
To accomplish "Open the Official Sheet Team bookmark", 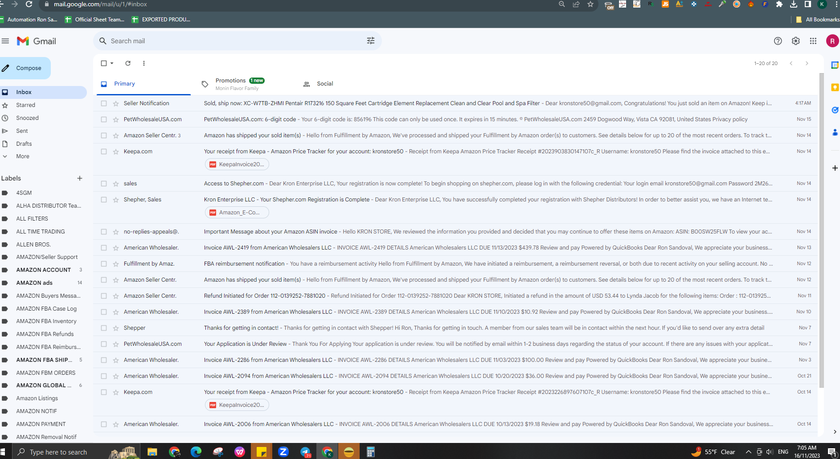I will (95, 20).
